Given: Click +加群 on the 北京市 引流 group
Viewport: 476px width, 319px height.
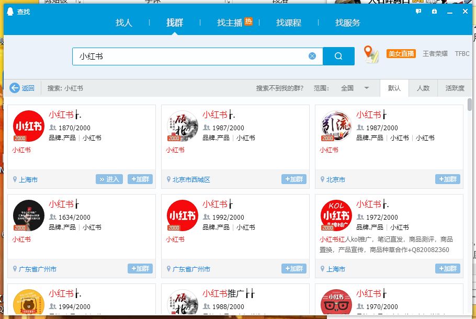Looking at the screenshot, I should [448, 179].
